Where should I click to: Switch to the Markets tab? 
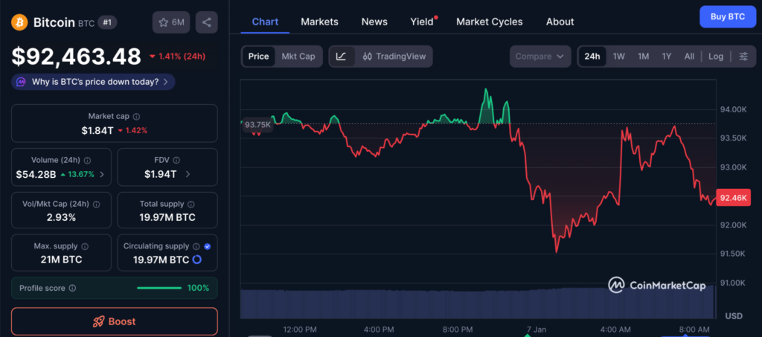click(x=319, y=22)
